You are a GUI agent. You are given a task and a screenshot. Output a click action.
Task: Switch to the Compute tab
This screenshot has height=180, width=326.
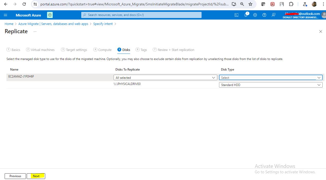tap(102, 50)
